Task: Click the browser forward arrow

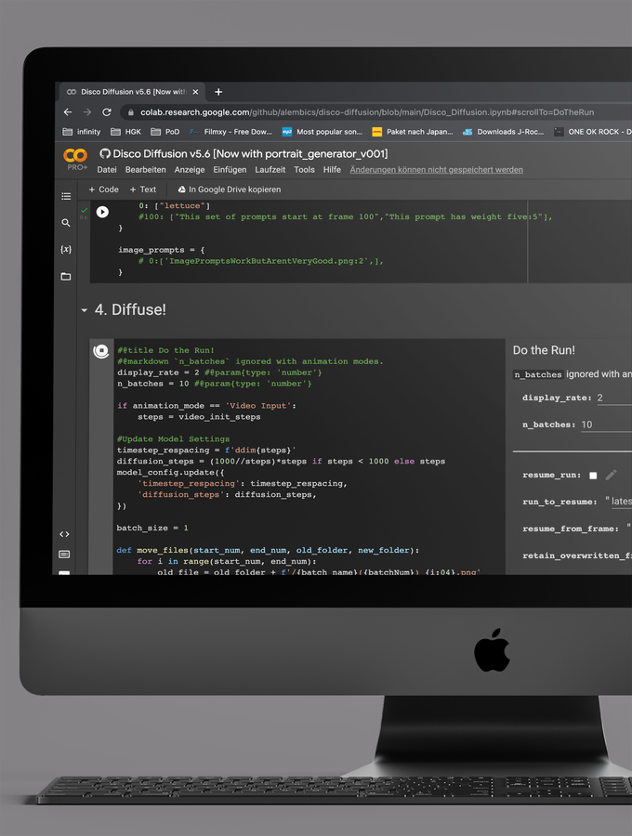Action: tap(87, 112)
